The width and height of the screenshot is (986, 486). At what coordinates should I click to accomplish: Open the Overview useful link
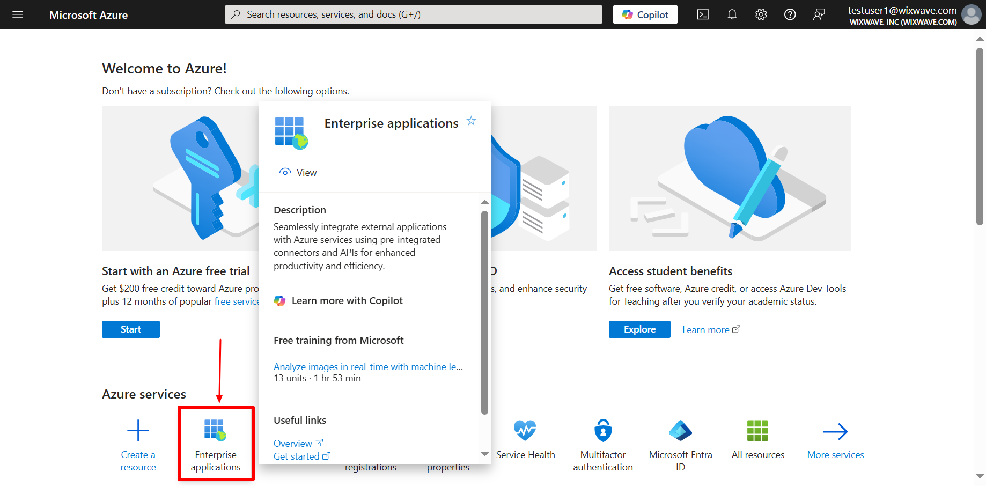298,443
